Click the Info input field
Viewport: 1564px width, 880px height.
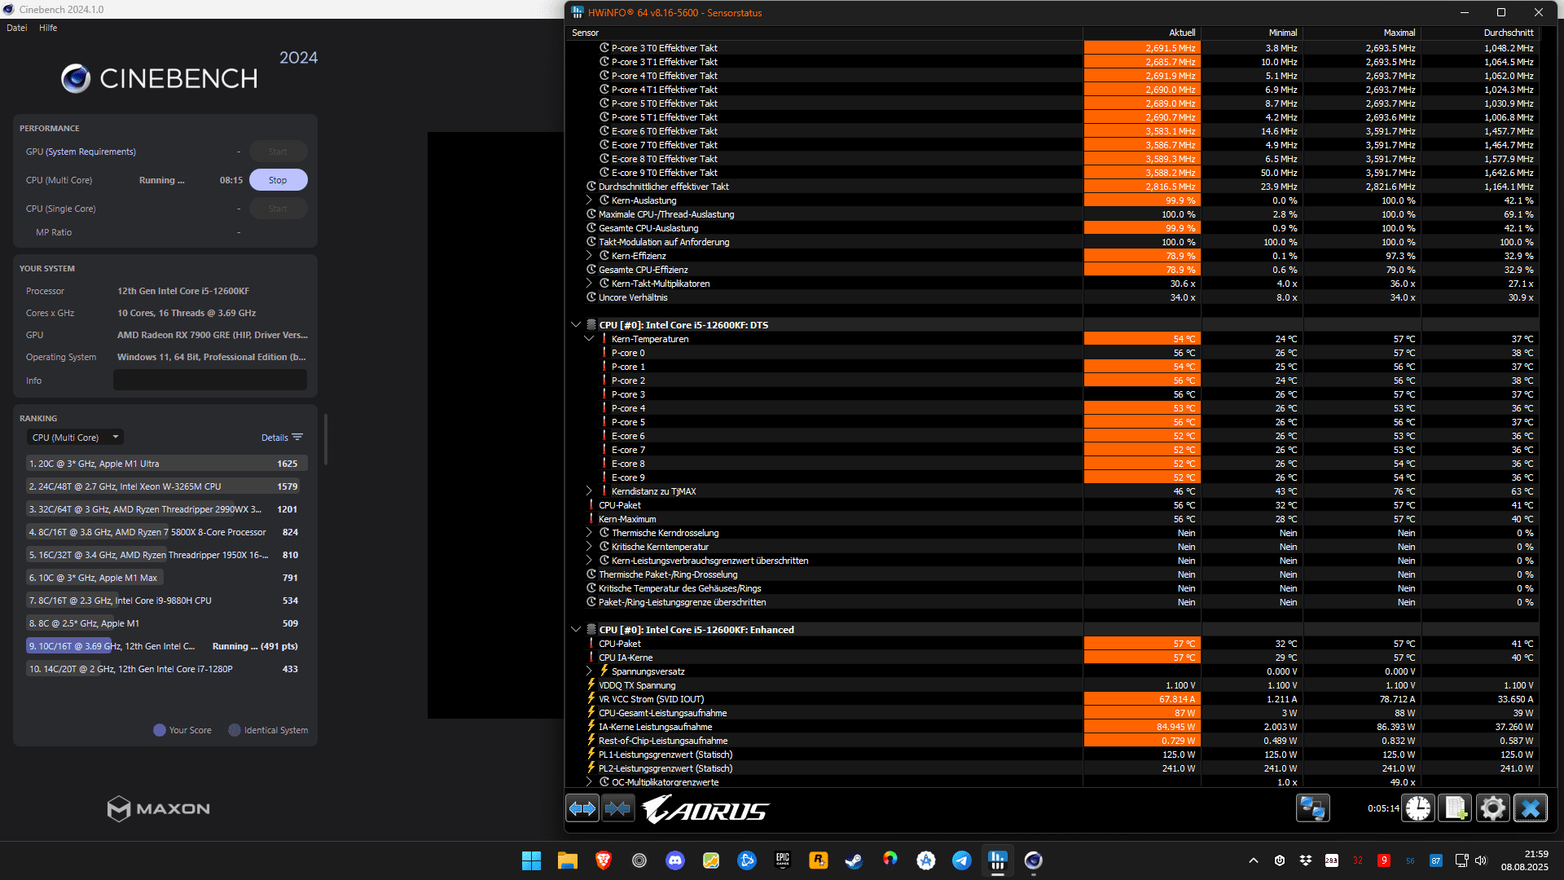pos(210,381)
